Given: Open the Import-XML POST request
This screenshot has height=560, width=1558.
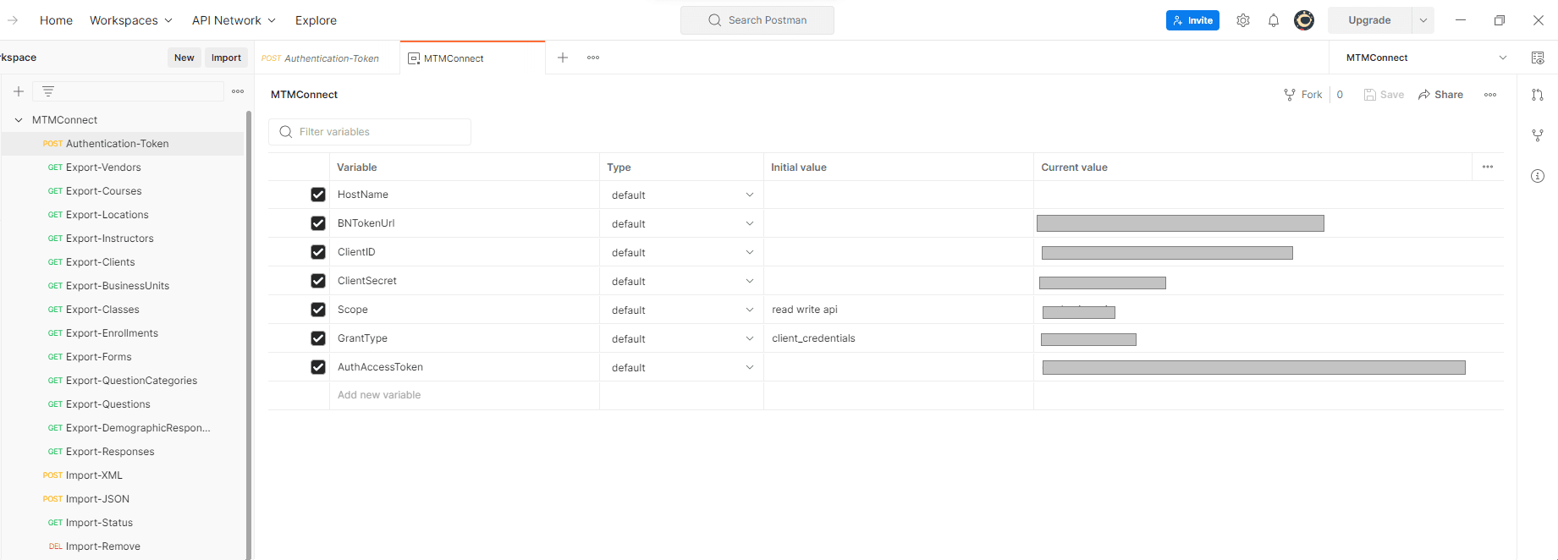Looking at the screenshot, I should (x=123, y=475).
